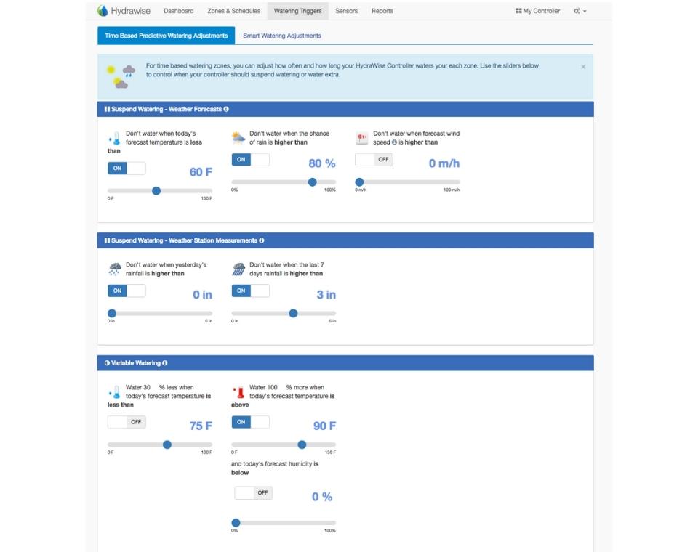Image resolution: width=698 pixels, height=552 pixels.
Task: Dismiss the blue info banner
Action: point(583,67)
